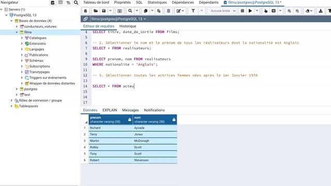Open file with the folder icon
Image resolution: width=331 pixels, height=186 pixels.
point(96,11)
